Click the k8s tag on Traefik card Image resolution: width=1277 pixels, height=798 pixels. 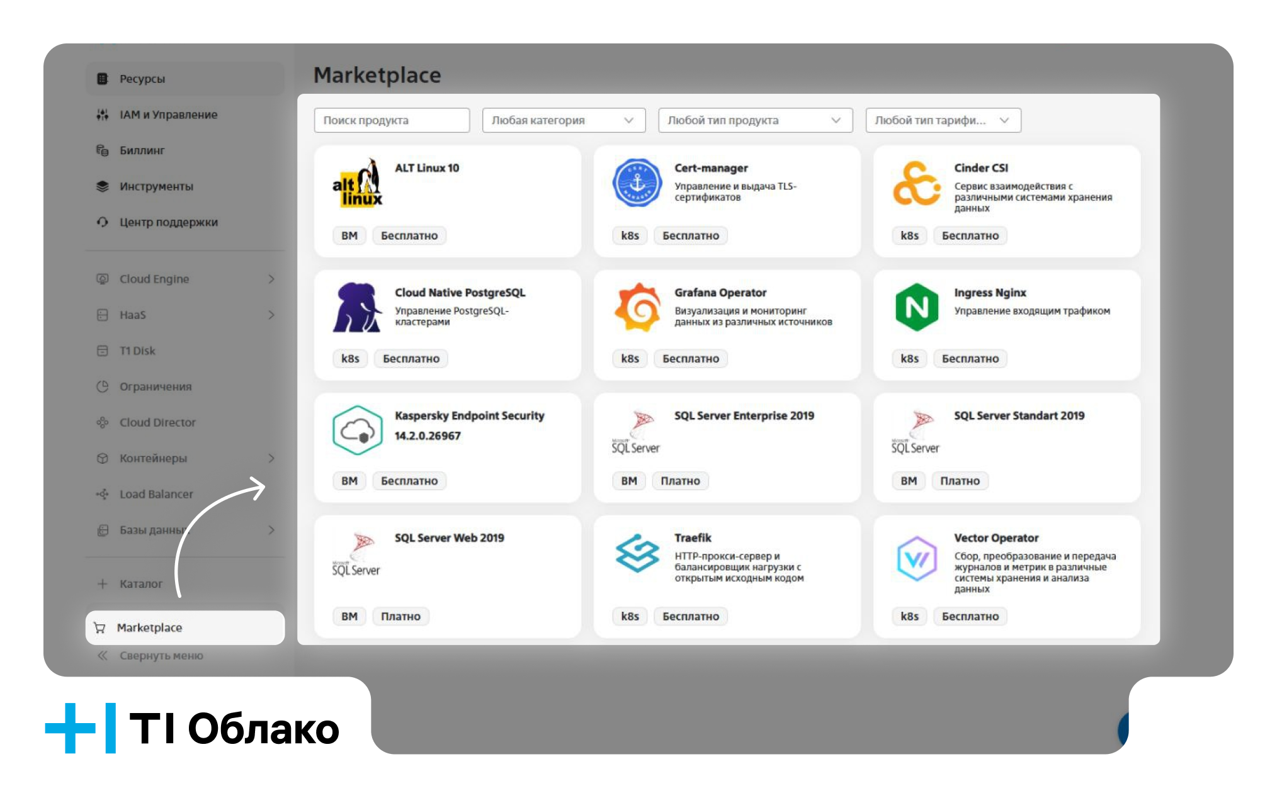630,616
